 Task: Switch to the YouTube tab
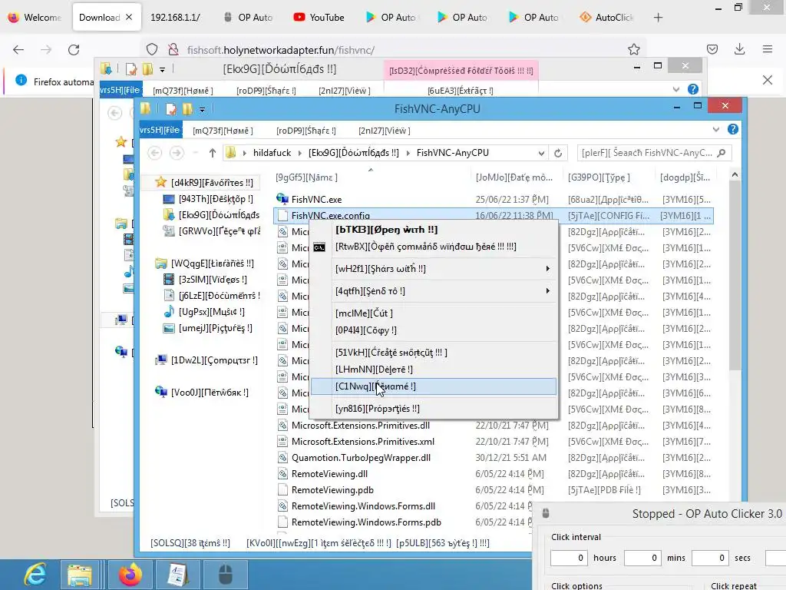coord(319,17)
